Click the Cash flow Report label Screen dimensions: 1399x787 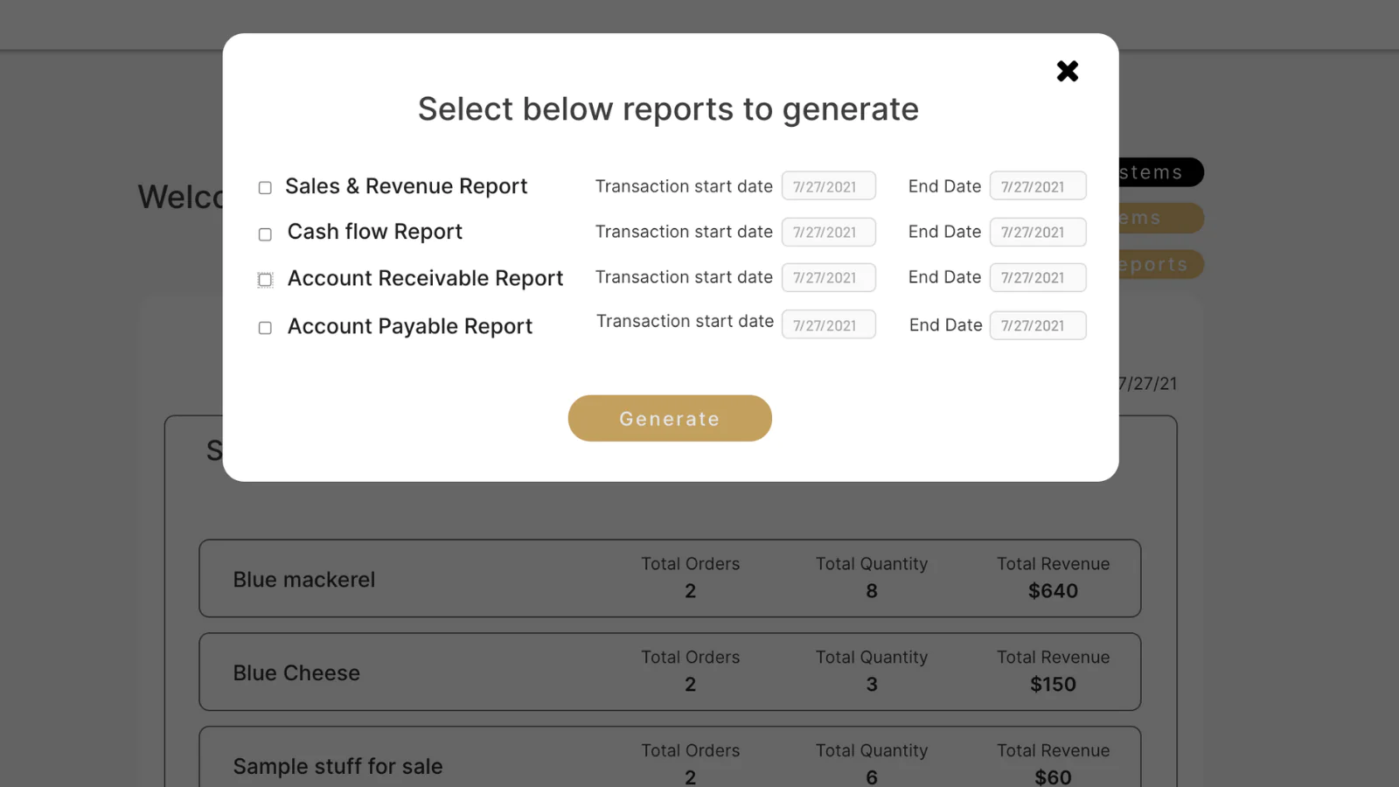(374, 232)
